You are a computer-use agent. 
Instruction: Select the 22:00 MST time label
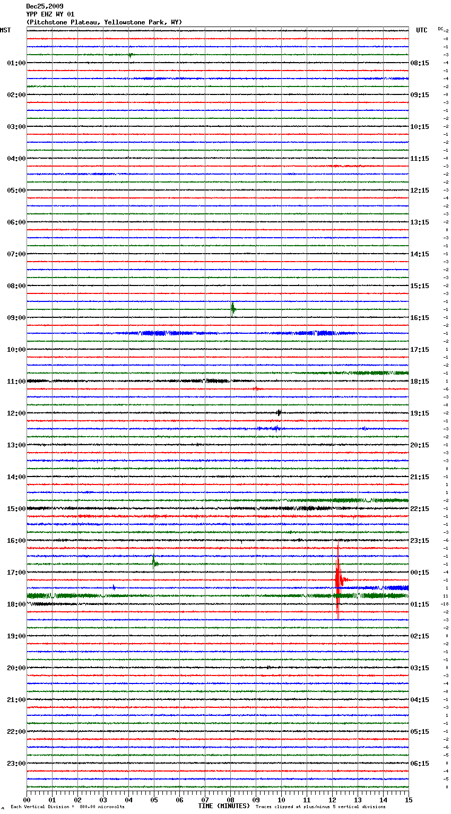click(x=16, y=732)
